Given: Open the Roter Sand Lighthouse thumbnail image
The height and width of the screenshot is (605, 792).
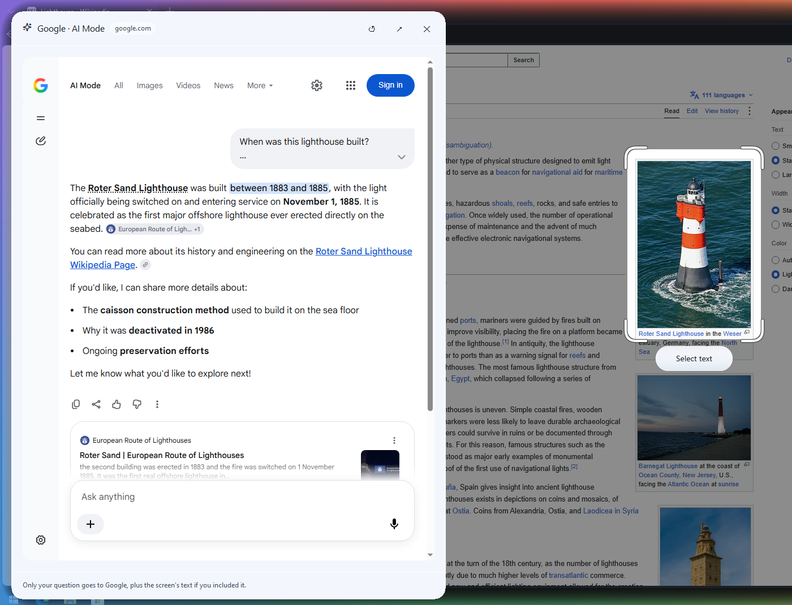Looking at the screenshot, I should tap(694, 244).
